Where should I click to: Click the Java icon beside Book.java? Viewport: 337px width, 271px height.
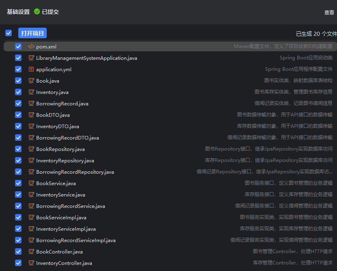[31, 81]
